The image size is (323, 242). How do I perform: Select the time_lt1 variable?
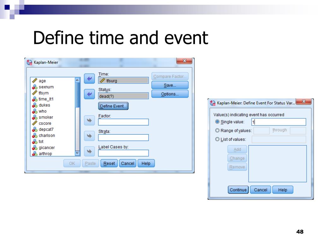tap(46, 99)
